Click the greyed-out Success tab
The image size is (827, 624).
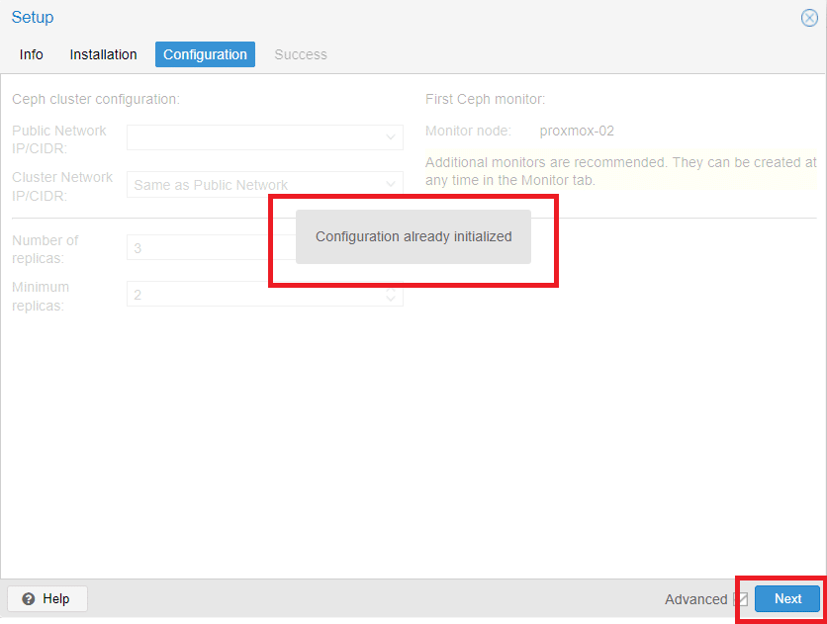point(301,54)
